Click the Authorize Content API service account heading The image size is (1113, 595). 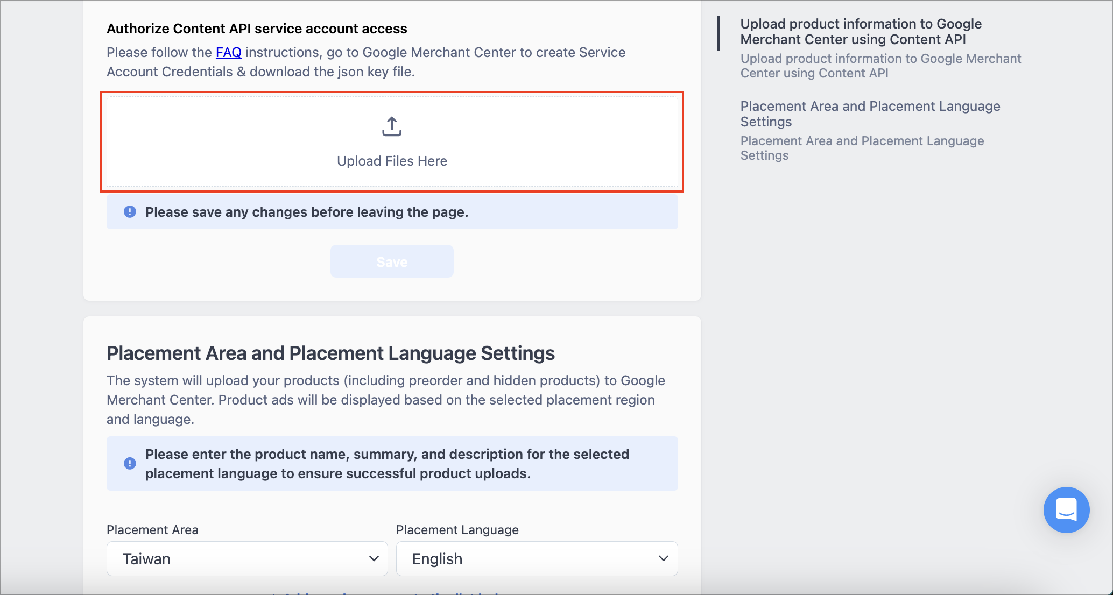point(257,29)
